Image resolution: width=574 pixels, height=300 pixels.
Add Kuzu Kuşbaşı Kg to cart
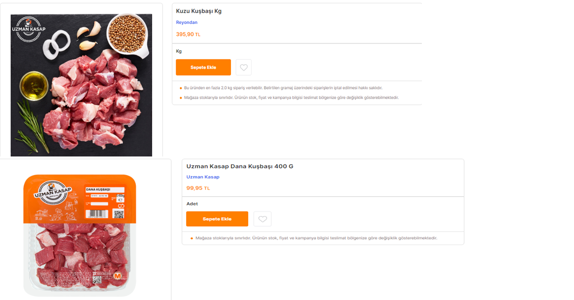pyautogui.click(x=203, y=67)
